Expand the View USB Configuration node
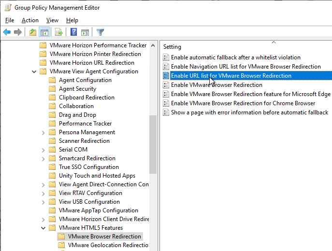Viewport: 332px width, 251px height. (43, 202)
